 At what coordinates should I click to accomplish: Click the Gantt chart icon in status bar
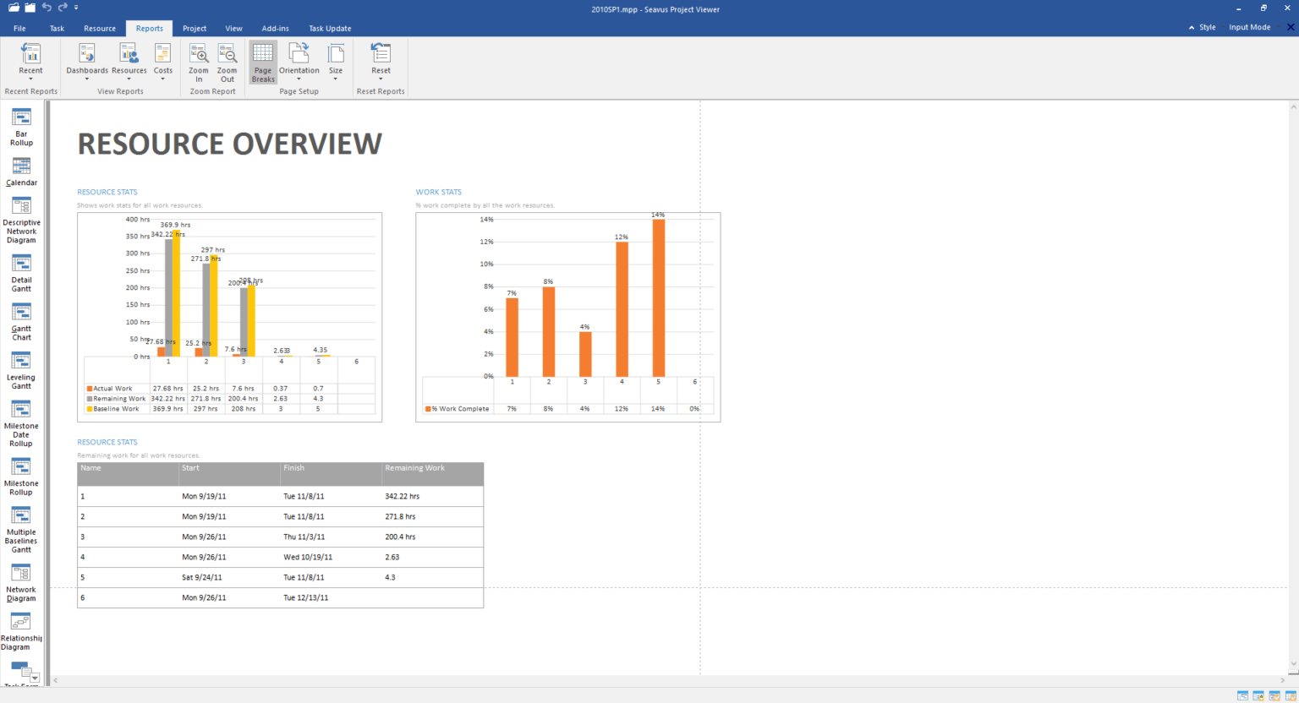pos(1242,696)
